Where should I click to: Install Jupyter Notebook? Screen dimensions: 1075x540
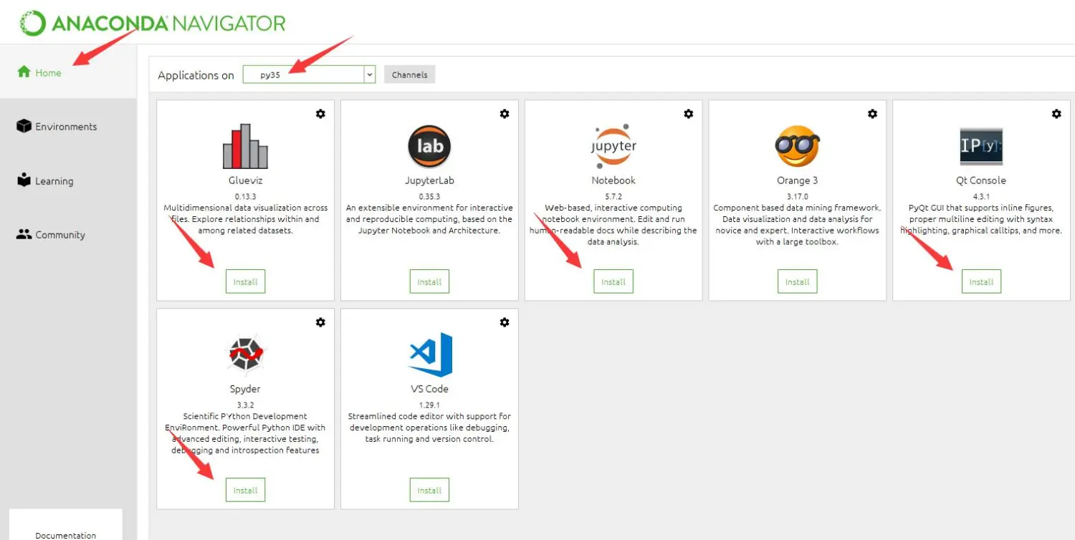613,281
